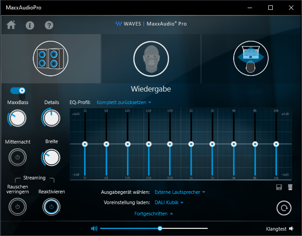The width and height of the screenshot is (302, 236).
Task: Click the 4k EQ slider handle
Action: click(234, 144)
